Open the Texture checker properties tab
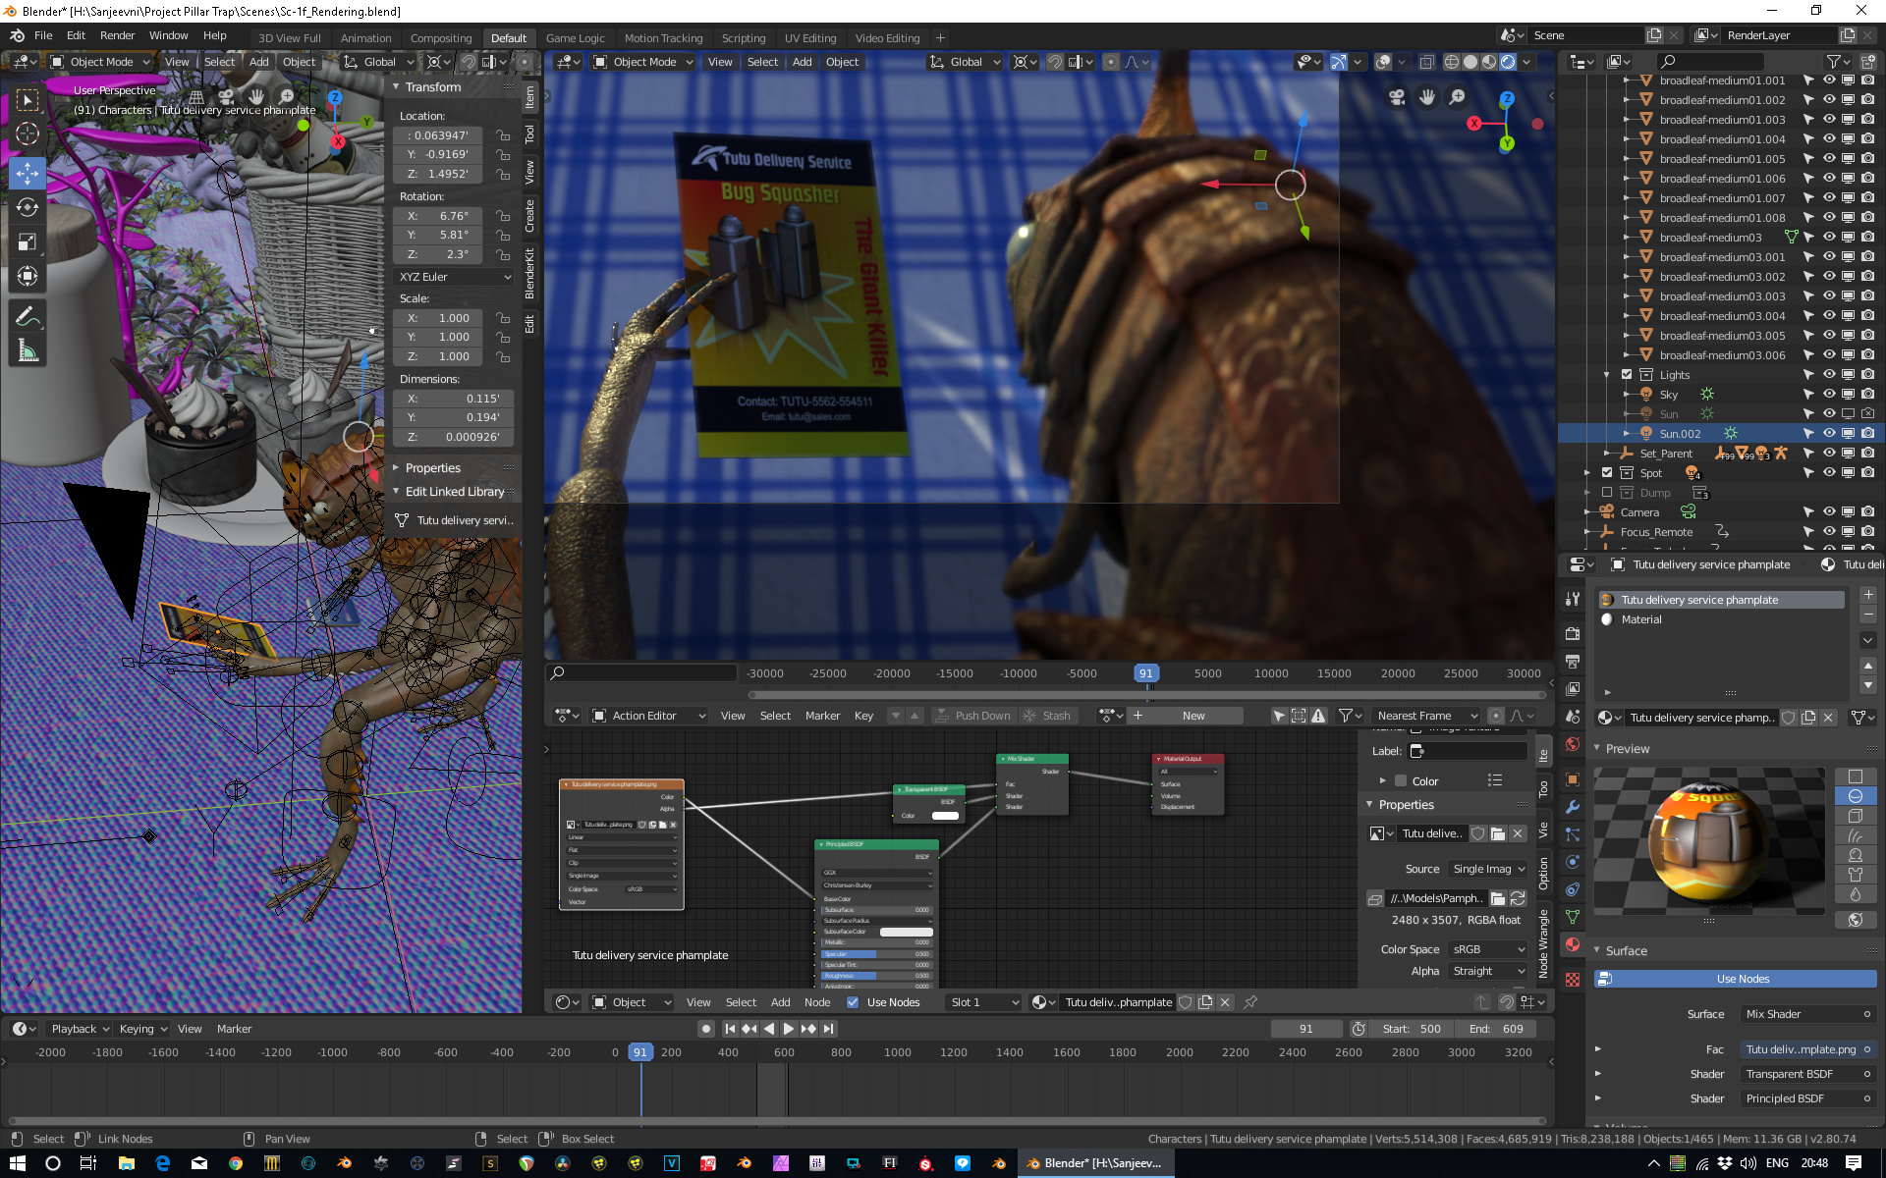This screenshot has width=1886, height=1178. pos(1573,980)
